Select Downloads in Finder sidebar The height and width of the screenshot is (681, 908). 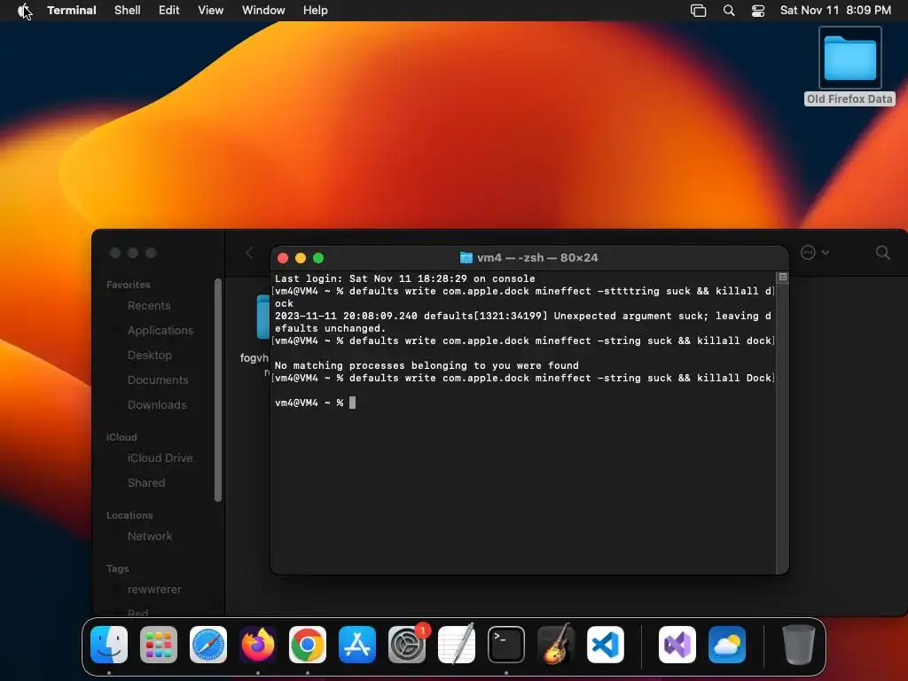(x=157, y=405)
